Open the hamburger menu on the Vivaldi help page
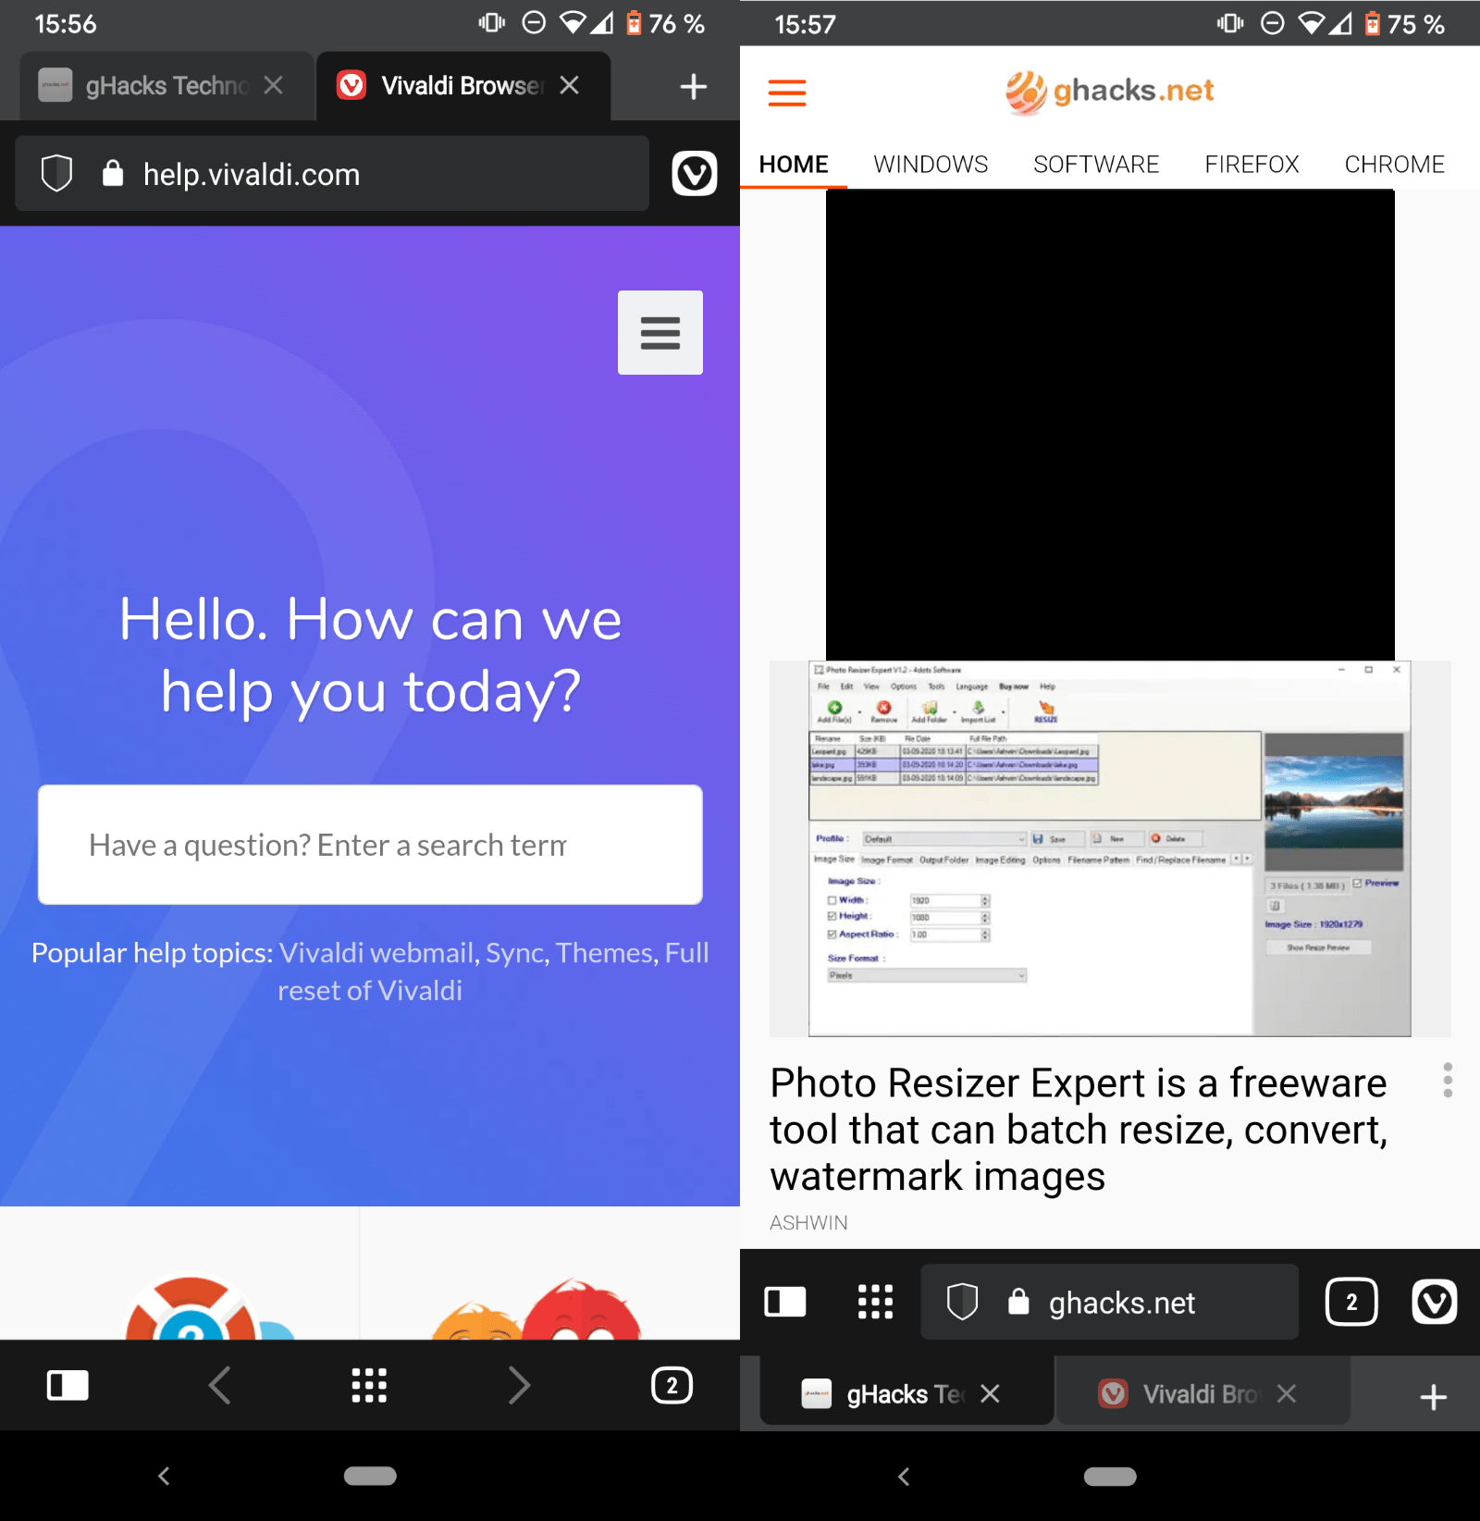 (660, 333)
